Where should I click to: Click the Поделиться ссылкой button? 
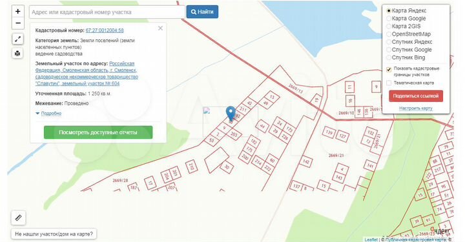tap(416, 96)
